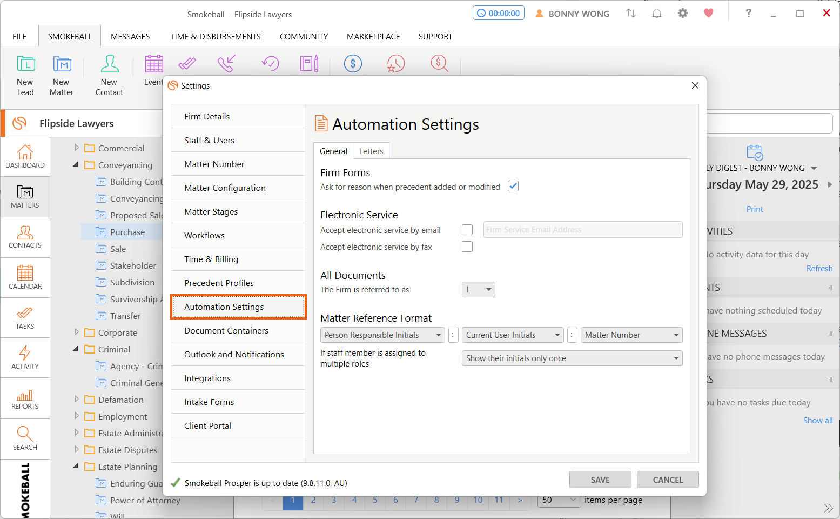Click the New Matter icon
Screen dimensions: 840x519
click(x=62, y=64)
